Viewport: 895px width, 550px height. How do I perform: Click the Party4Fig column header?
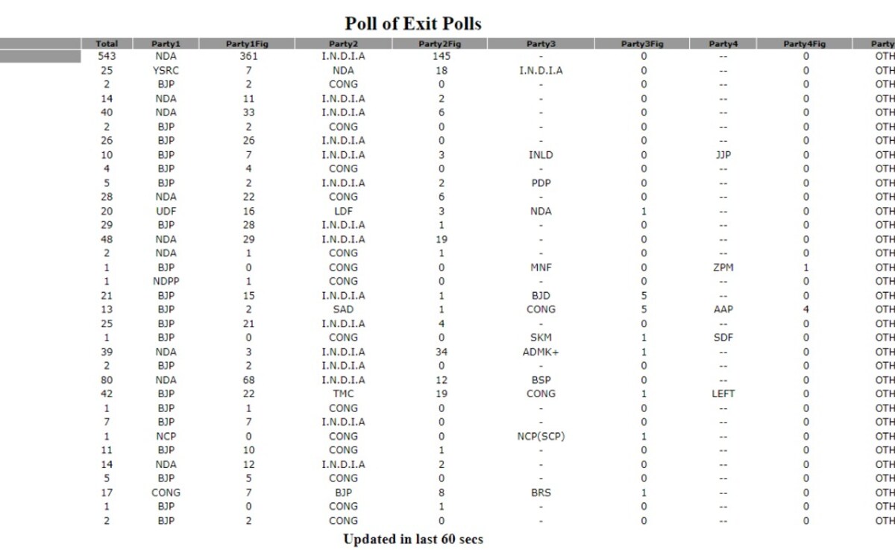point(805,44)
